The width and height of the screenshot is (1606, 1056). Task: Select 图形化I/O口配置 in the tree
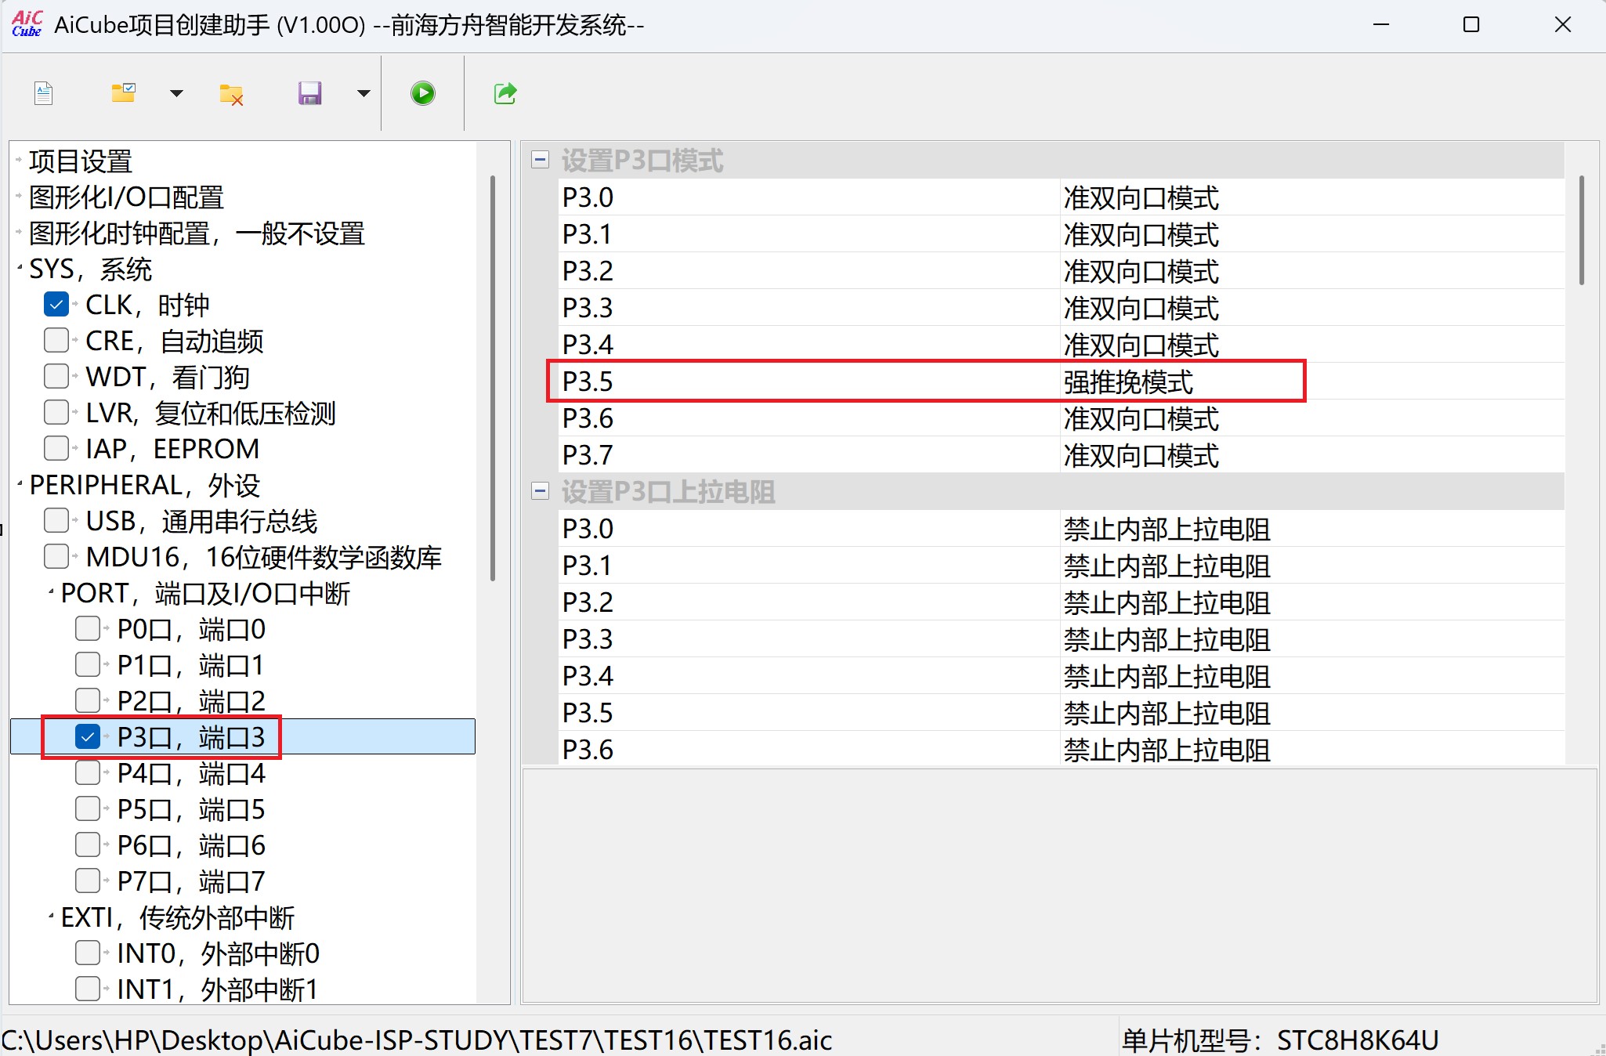click(x=126, y=197)
